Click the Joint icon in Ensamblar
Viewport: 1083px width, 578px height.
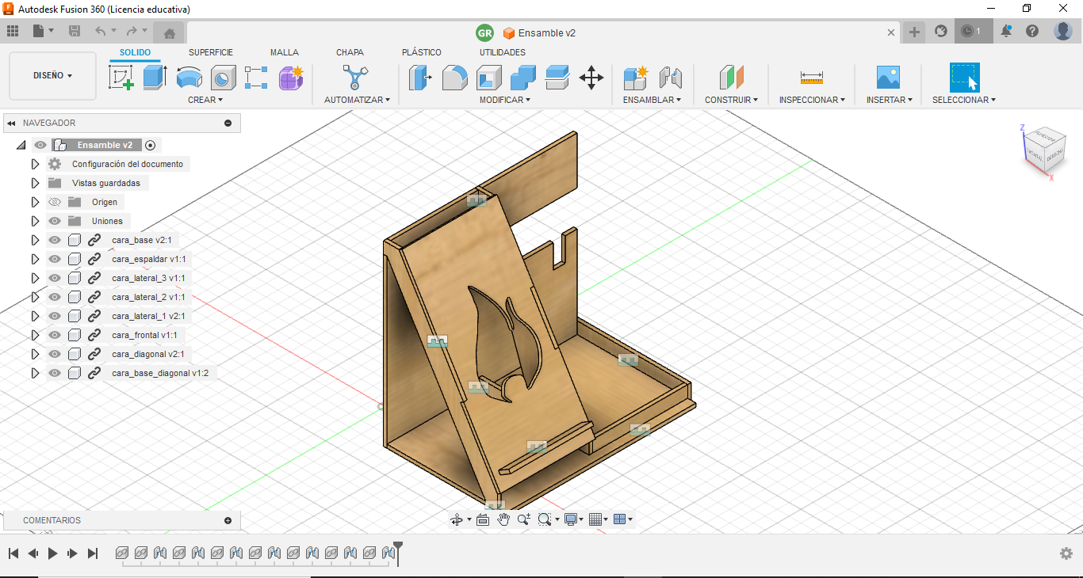(671, 78)
